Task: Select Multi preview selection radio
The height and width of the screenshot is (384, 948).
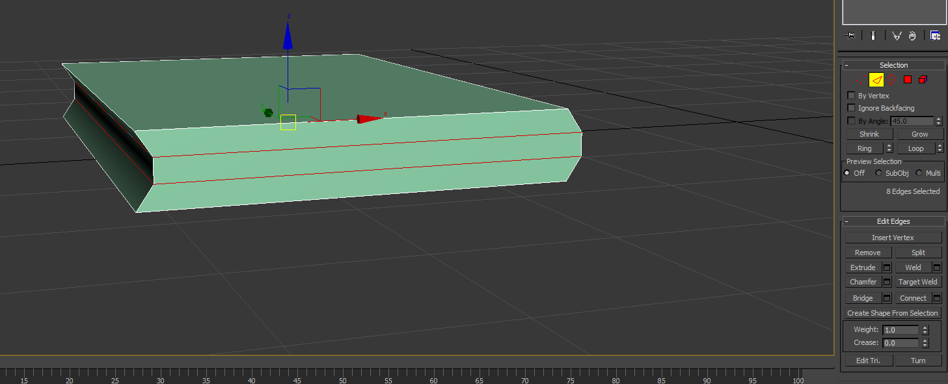Action: point(919,173)
